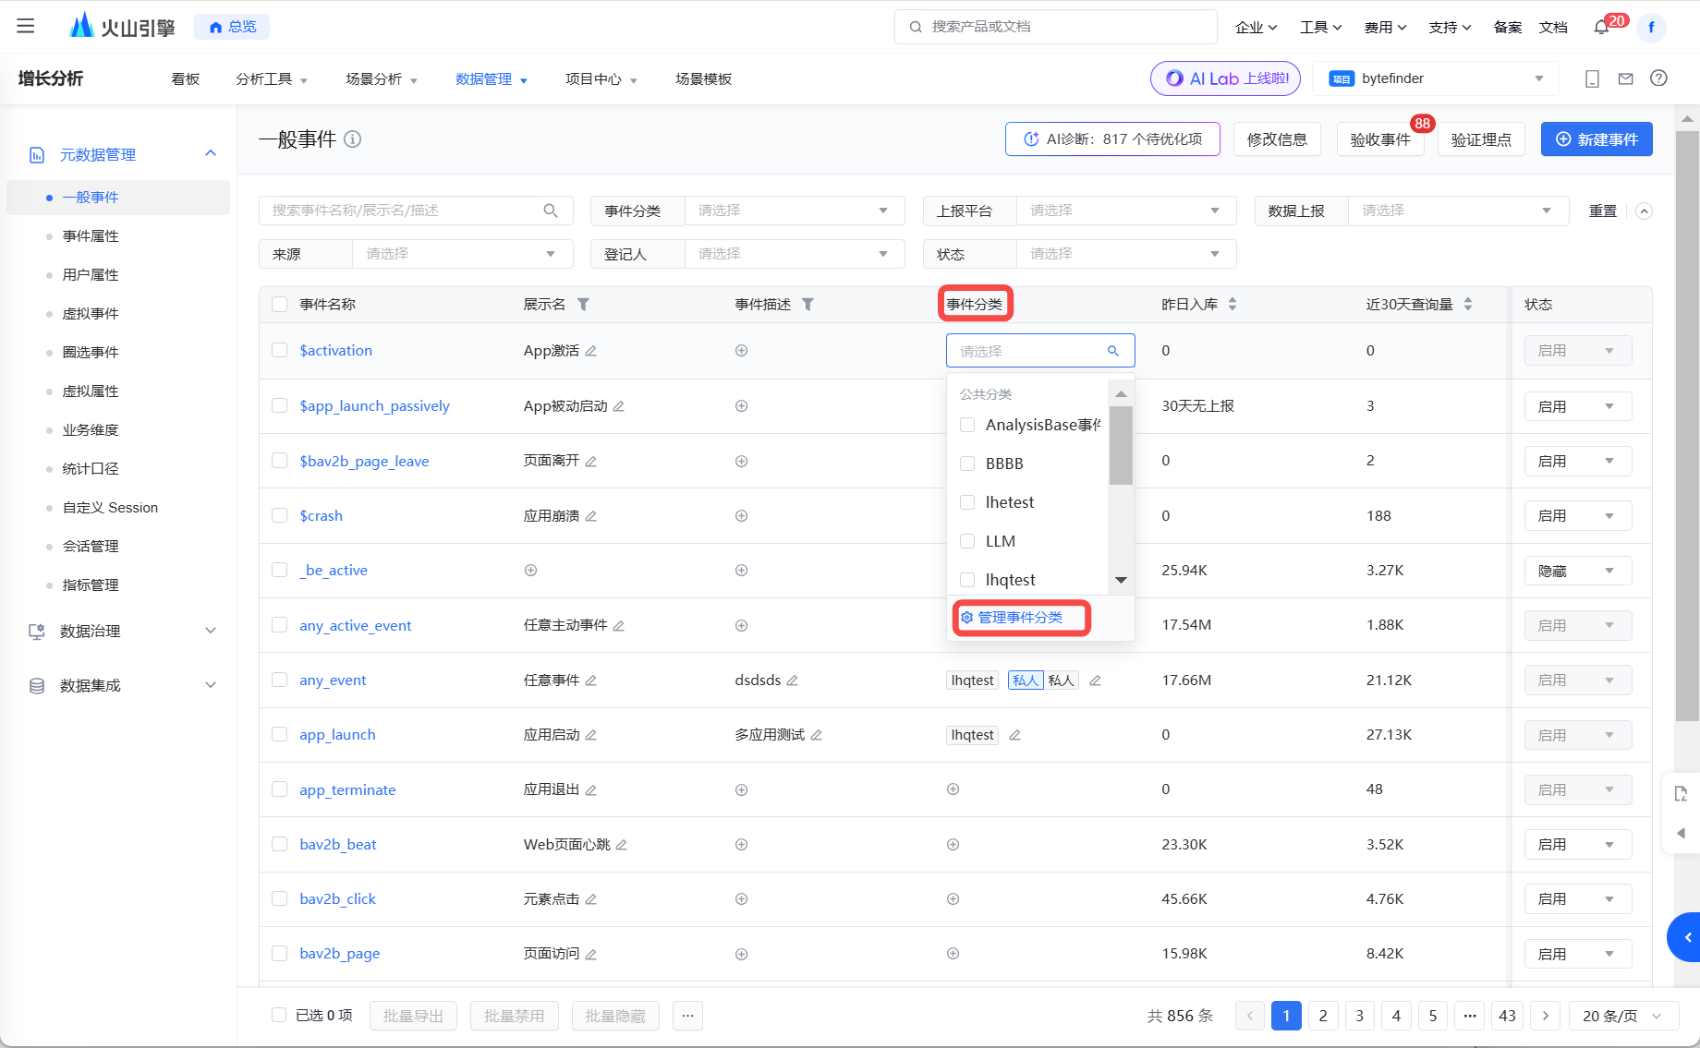The height and width of the screenshot is (1048, 1700).
Task: Click floating document icon on right edge
Action: [x=1681, y=793]
